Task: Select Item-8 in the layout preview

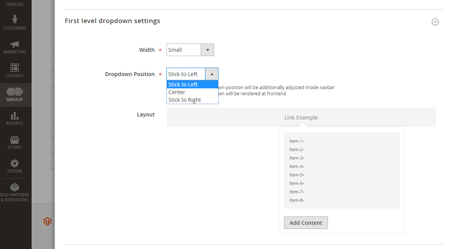Action: (x=296, y=200)
